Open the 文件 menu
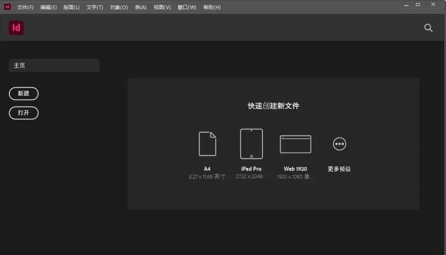The height and width of the screenshot is (255, 446). [x=24, y=7]
